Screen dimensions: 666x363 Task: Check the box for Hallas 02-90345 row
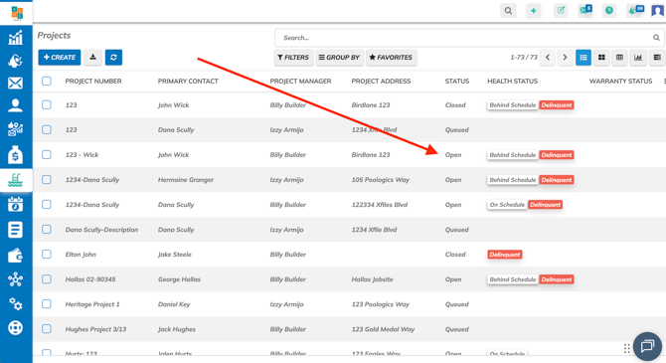tap(47, 278)
